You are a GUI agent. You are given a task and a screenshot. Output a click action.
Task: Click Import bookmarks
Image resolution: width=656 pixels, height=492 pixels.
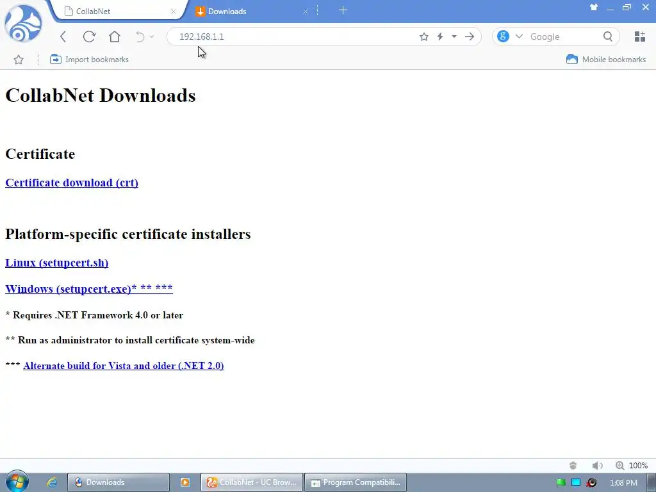click(x=89, y=60)
